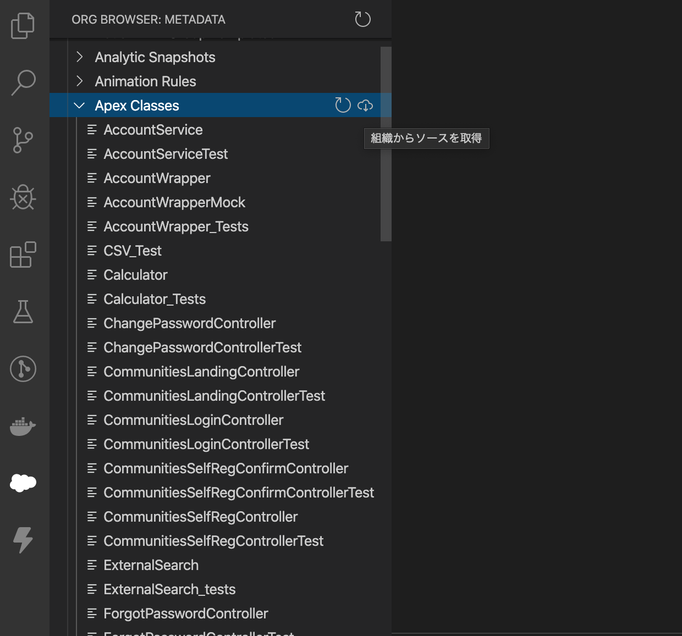Expand the Animation Rules node
682x636 pixels.
[80, 81]
